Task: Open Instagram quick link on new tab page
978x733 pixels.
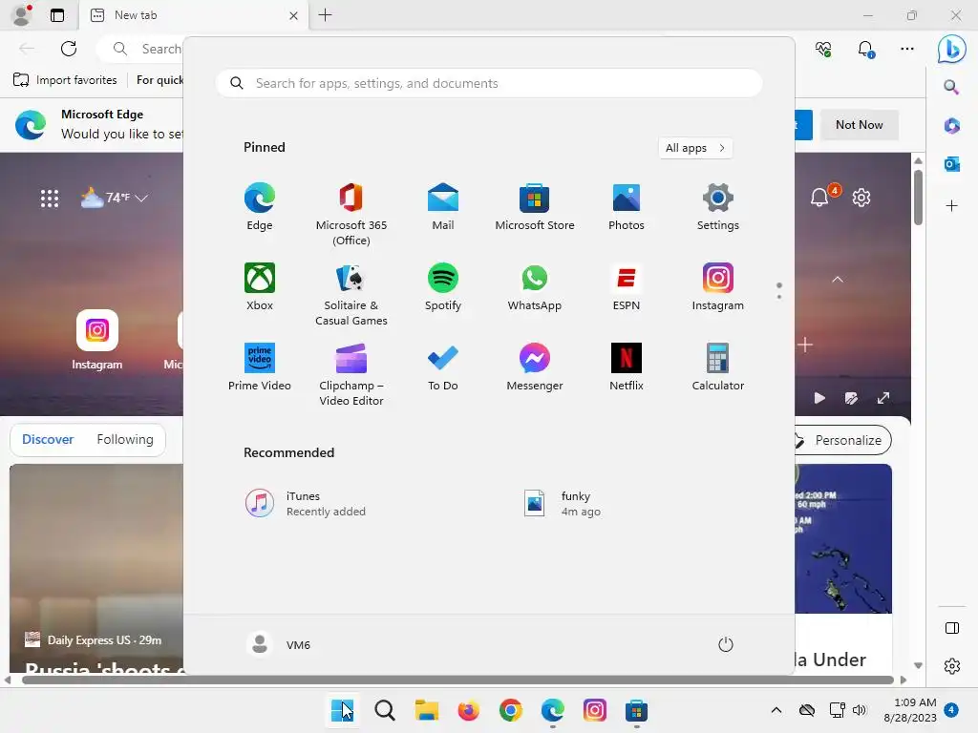Action: (x=96, y=341)
